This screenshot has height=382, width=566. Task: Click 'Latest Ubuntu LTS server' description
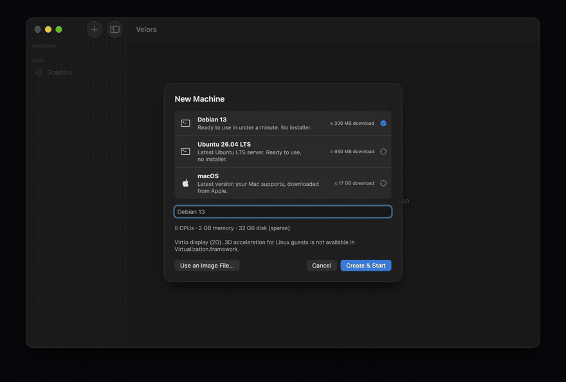[249, 156]
